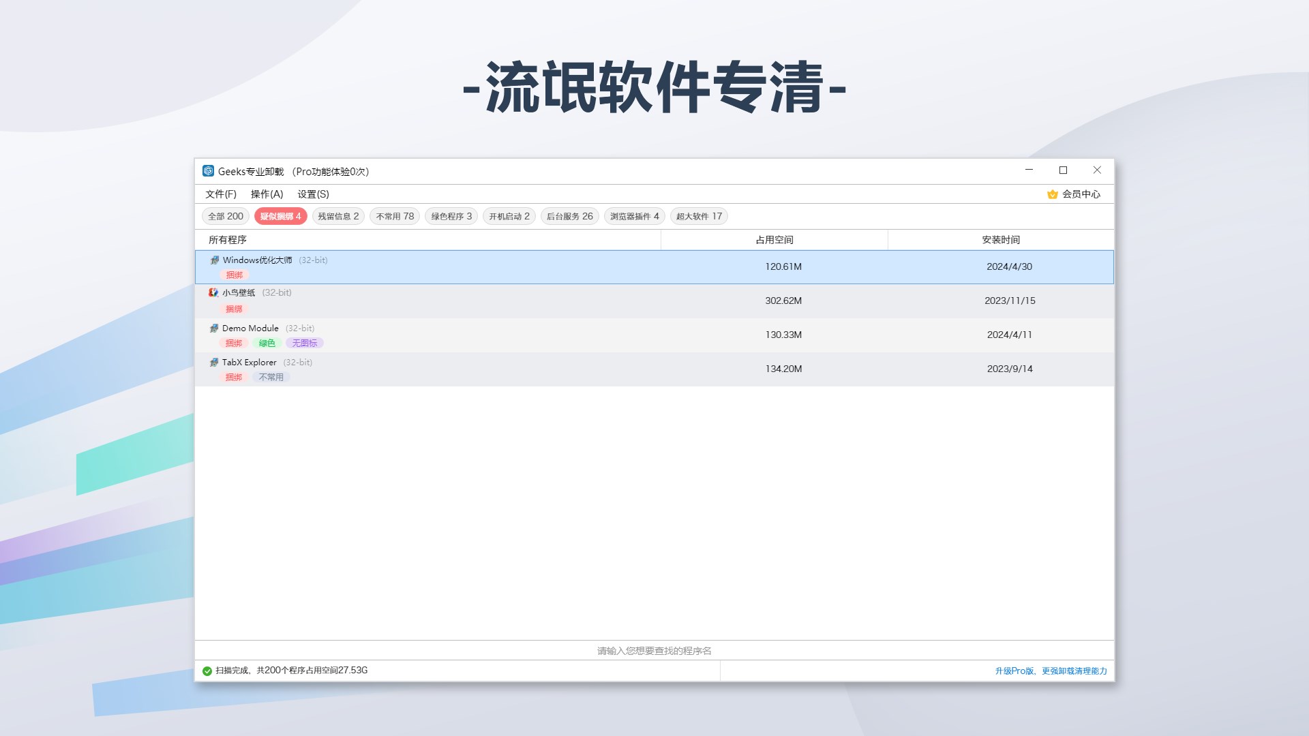Toggle the 不常用 78 filter
The width and height of the screenshot is (1309, 736).
pos(394,215)
